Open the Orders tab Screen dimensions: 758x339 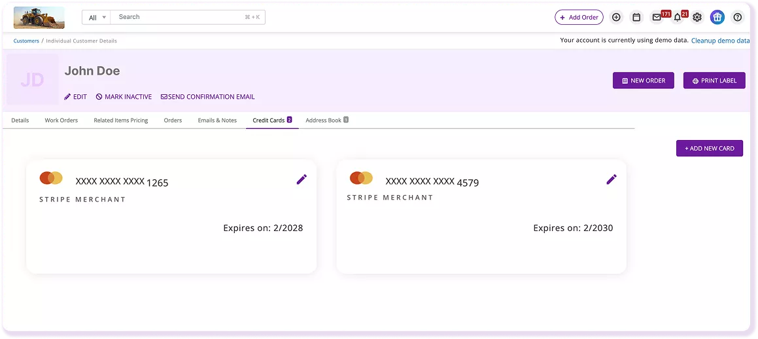173,120
